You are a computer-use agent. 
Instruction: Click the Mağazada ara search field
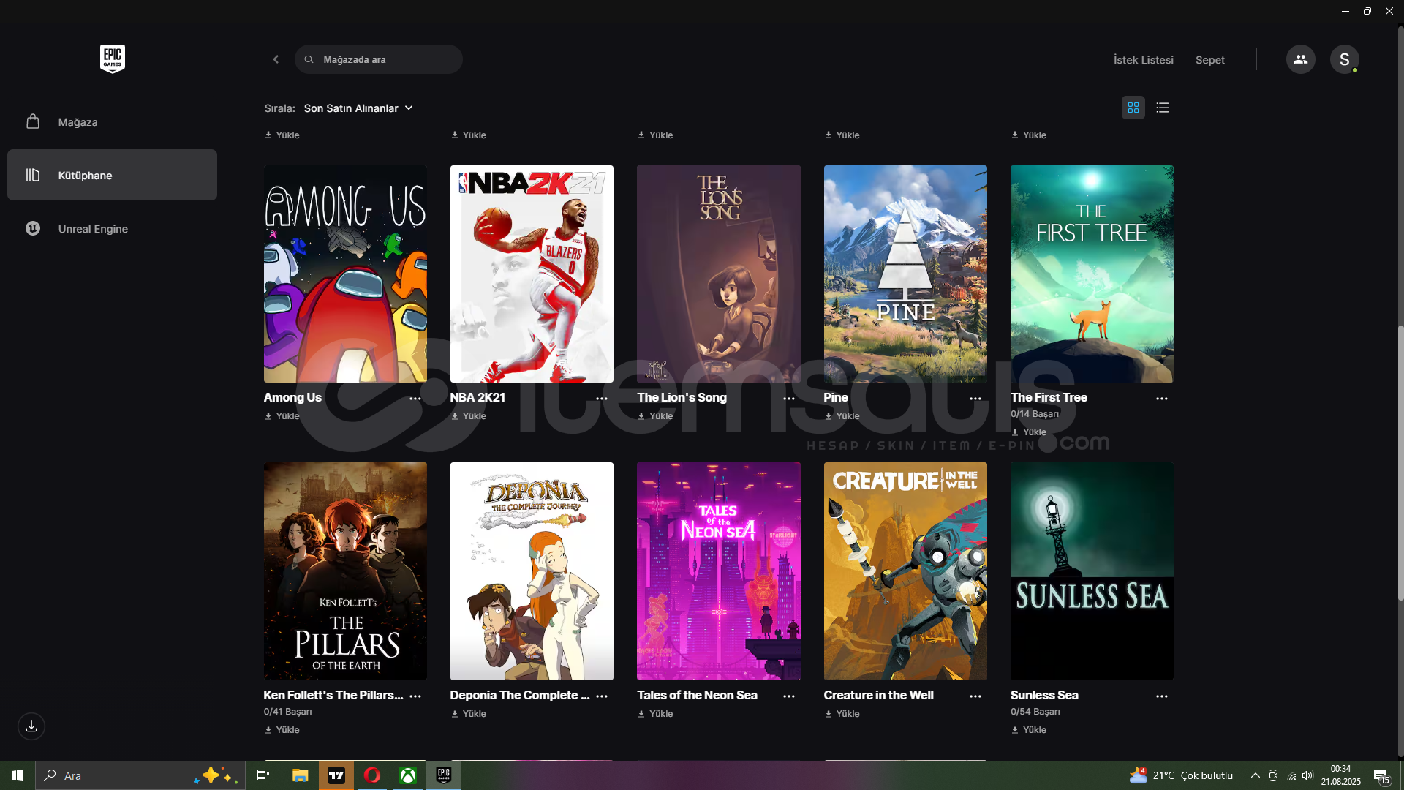[379, 59]
